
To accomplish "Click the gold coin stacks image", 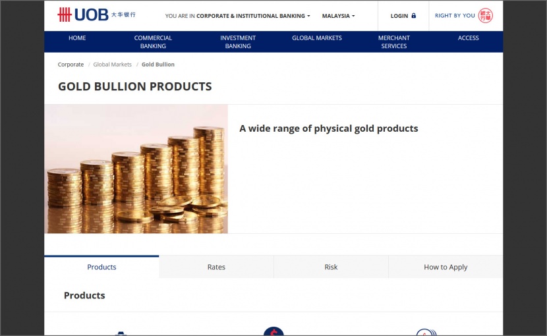I will 136,169.
